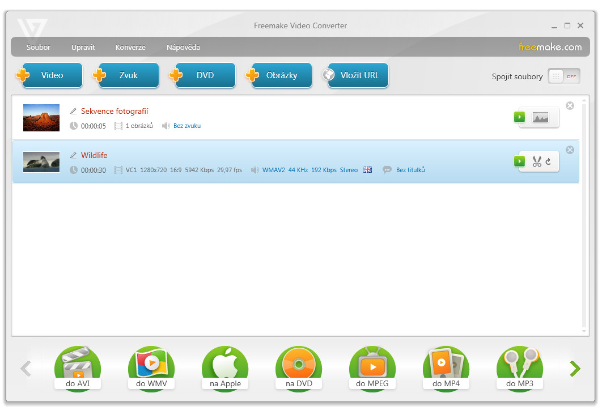This screenshot has height=410, width=602.
Task: Show previous output formats with gray arrow
Action: [26, 369]
